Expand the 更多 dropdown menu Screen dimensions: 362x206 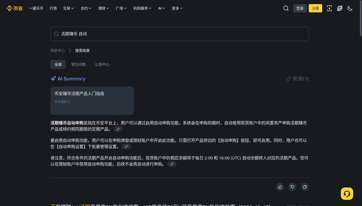pyautogui.click(x=177, y=8)
